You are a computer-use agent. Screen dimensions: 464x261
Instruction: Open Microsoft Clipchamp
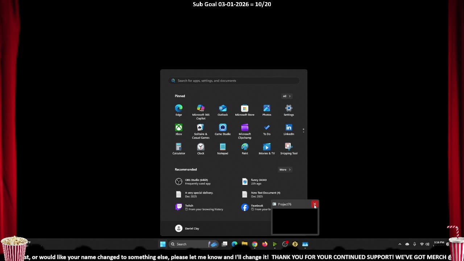pos(245,131)
